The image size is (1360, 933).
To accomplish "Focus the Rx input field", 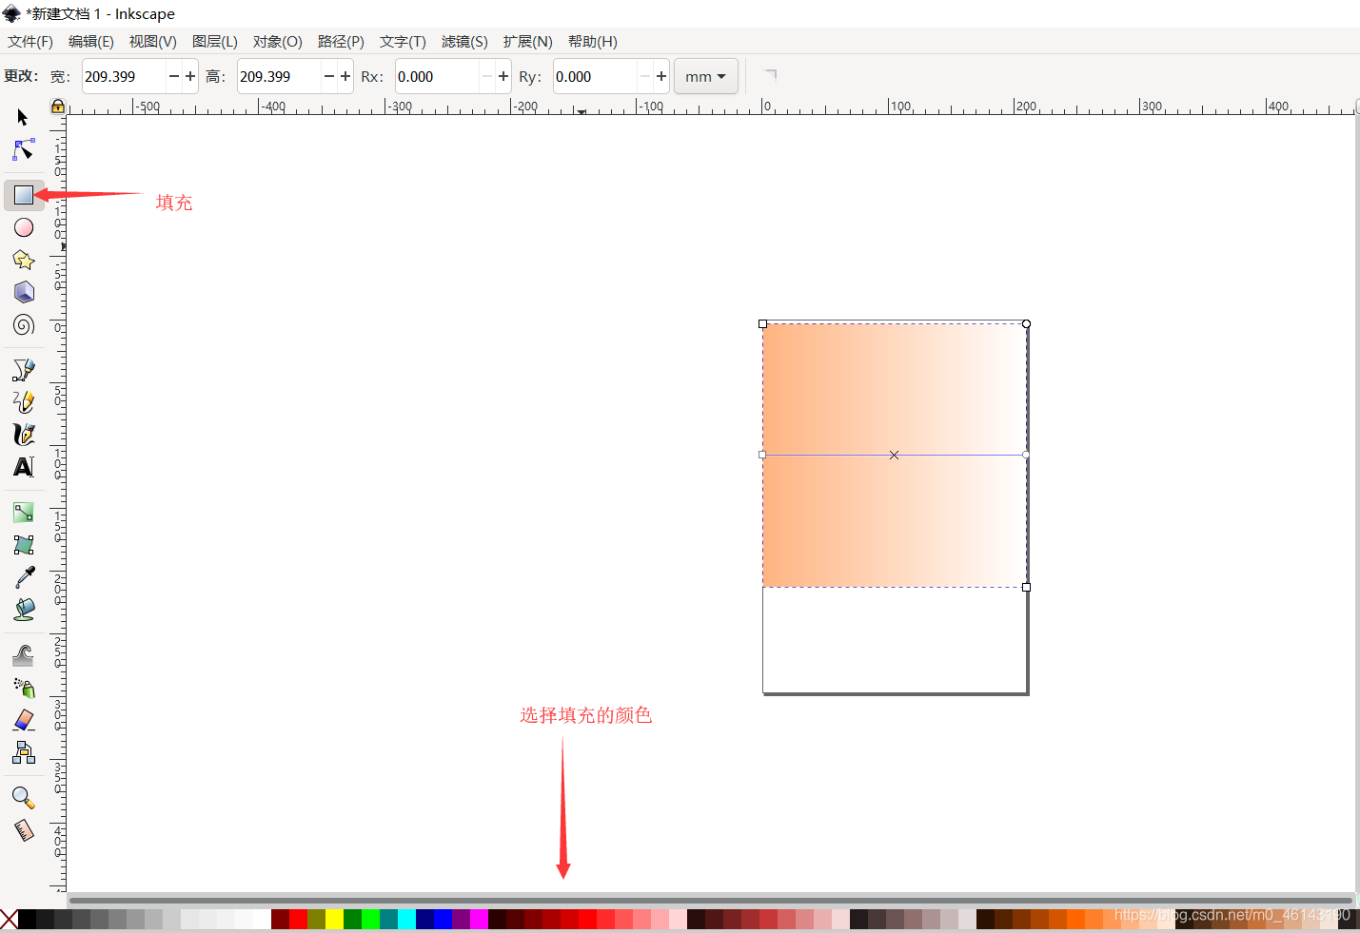I will [x=438, y=76].
